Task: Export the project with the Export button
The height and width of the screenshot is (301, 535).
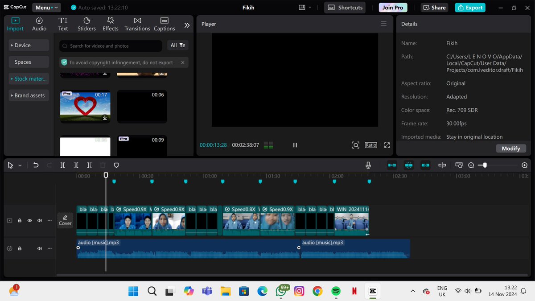Action: coord(470,8)
